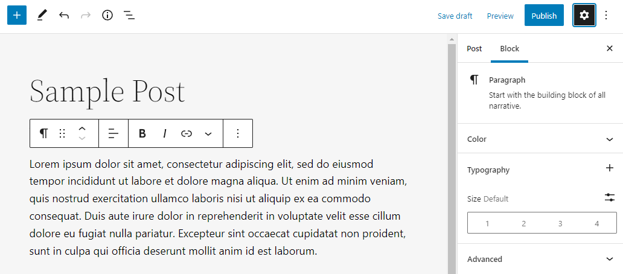Open more rich text controls dropdown
This screenshot has height=274, width=623.
coord(208,133)
